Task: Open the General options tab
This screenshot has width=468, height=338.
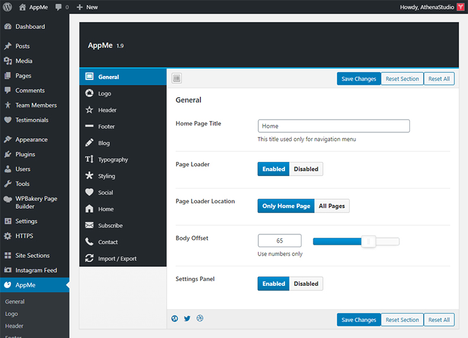Action: [123, 77]
